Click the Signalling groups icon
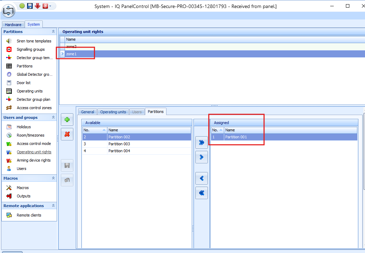The width and height of the screenshot is (365, 253). (9, 49)
